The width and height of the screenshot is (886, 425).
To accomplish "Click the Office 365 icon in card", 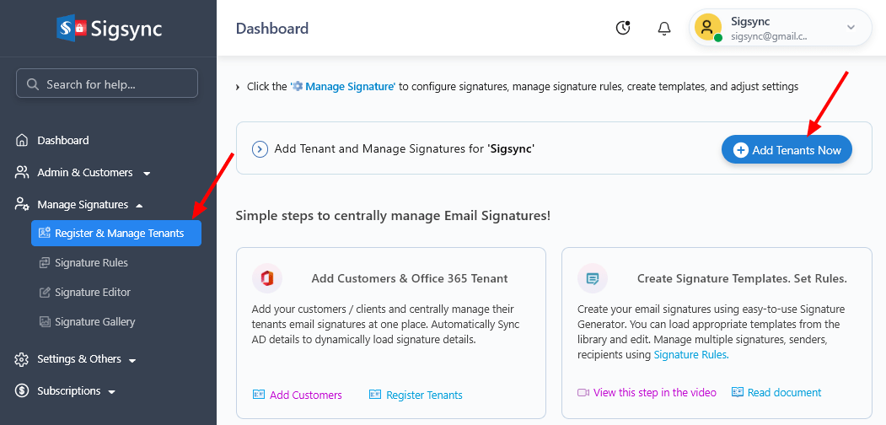I will tap(267, 278).
